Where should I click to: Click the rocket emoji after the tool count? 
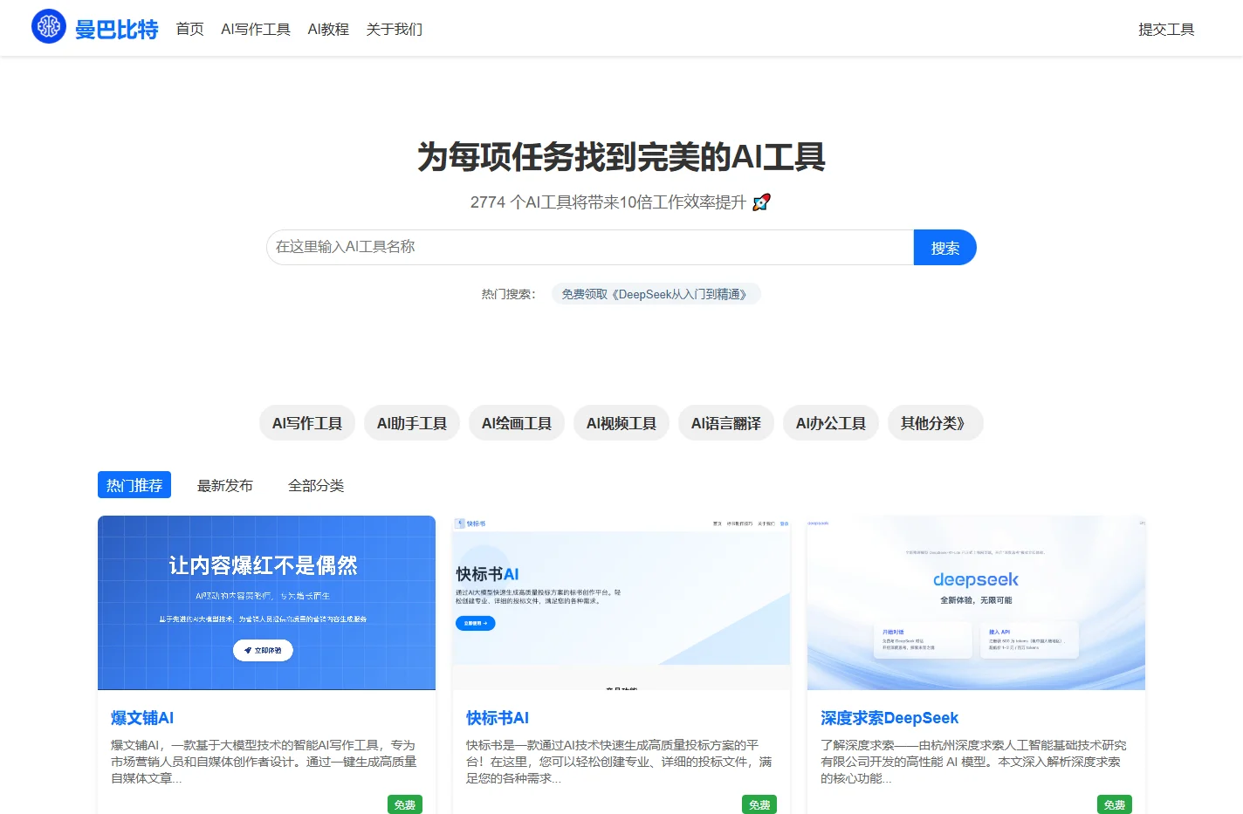[761, 202]
